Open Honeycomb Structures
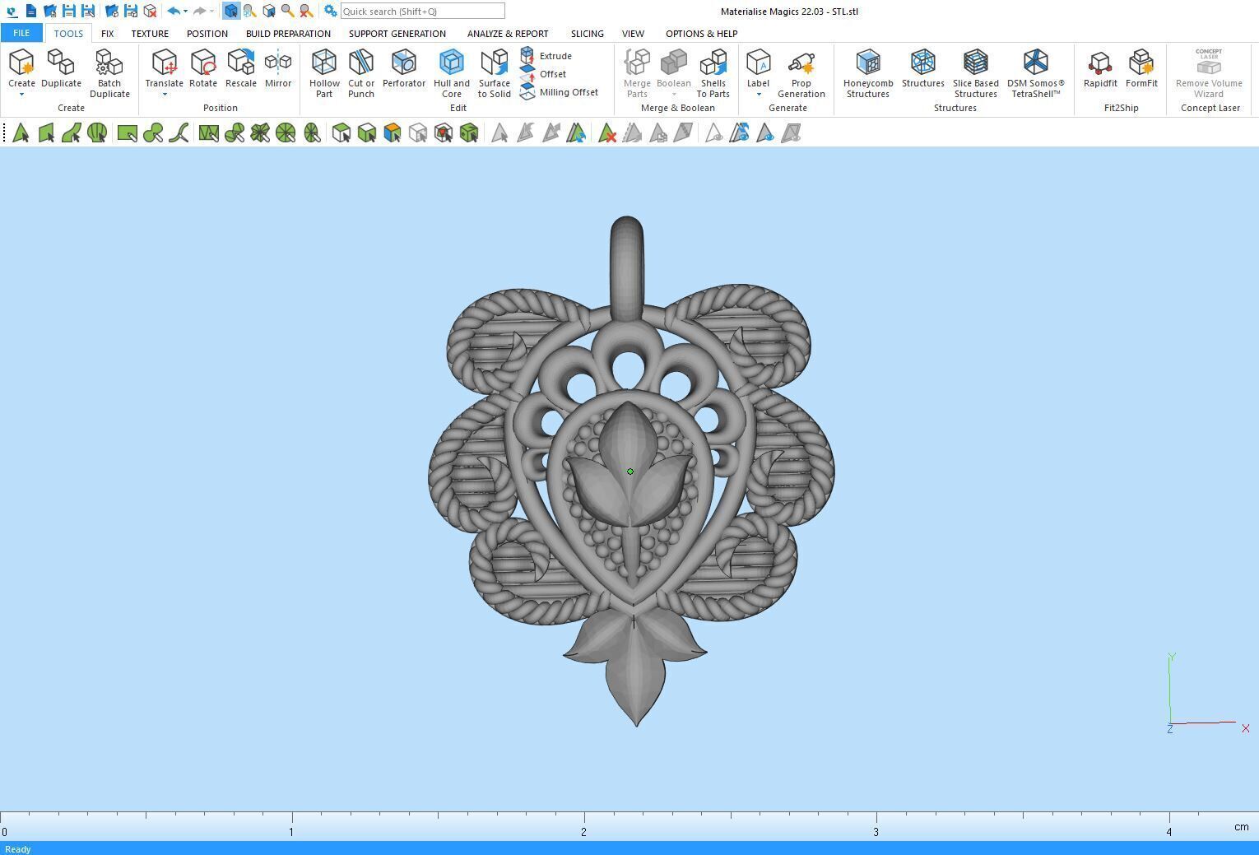 868,73
